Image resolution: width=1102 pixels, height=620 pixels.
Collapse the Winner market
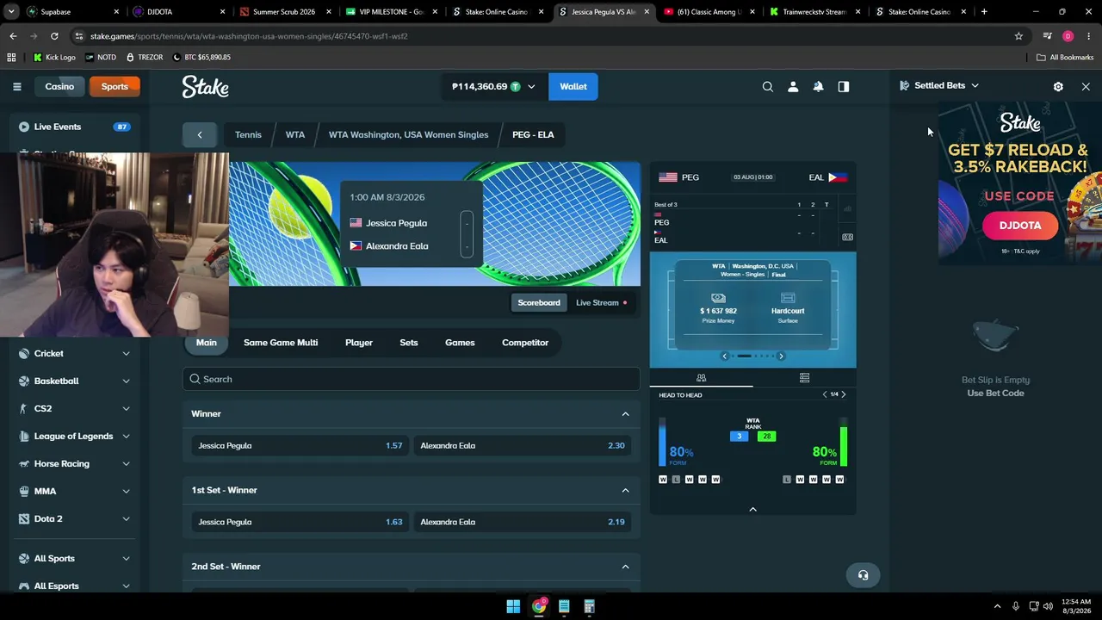(x=626, y=414)
